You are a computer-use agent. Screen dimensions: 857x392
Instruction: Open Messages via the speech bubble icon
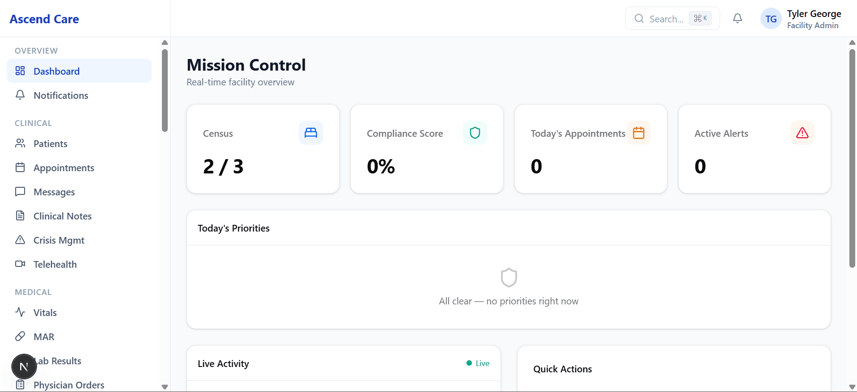(20, 192)
